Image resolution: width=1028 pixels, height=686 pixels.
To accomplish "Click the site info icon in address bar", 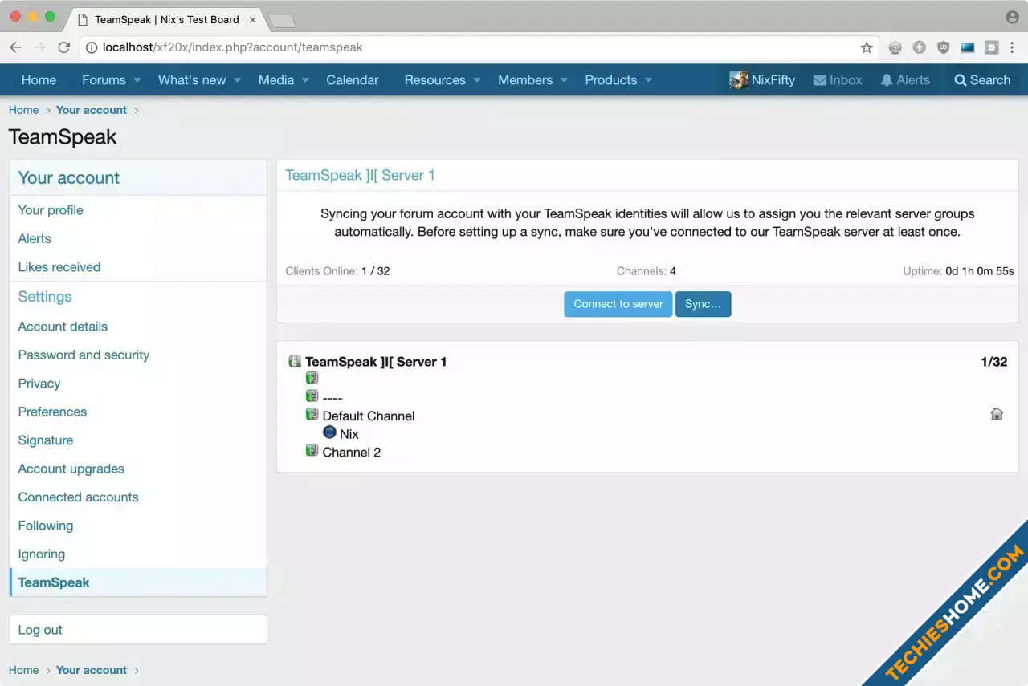I will tap(92, 47).
